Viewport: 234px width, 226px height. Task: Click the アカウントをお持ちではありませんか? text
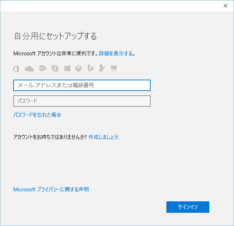click(50, 137)
